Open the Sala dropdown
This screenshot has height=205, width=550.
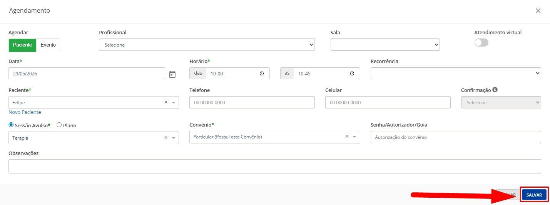pyautogui.click(x=385, y=45)
